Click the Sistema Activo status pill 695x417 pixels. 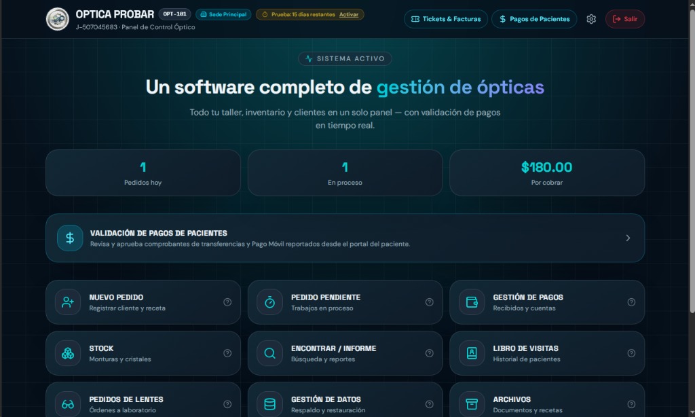pos(345,58)
